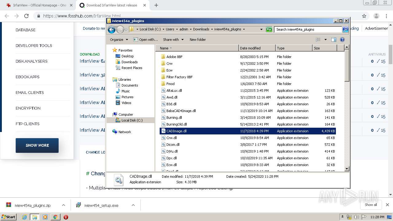Click Show all downloads button
This screenshot has height=221, width=393.
pyautogui.click(x=371, y=205)
